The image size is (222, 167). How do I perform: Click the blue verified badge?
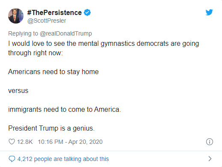coord(87,12)
